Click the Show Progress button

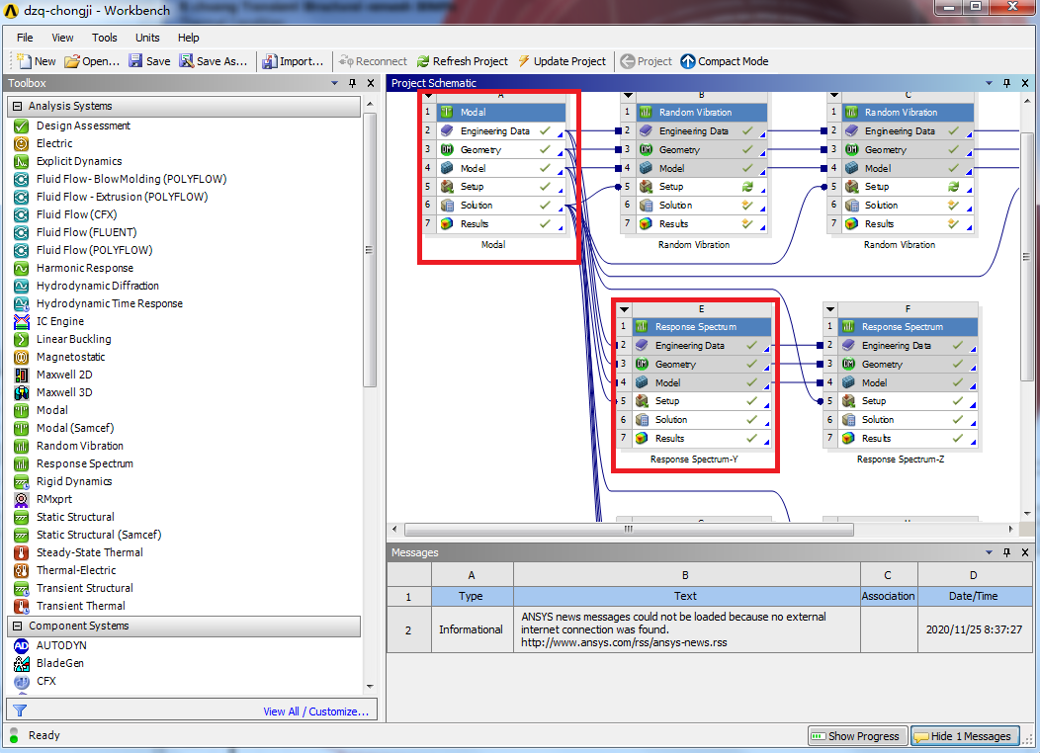[856, 735]
